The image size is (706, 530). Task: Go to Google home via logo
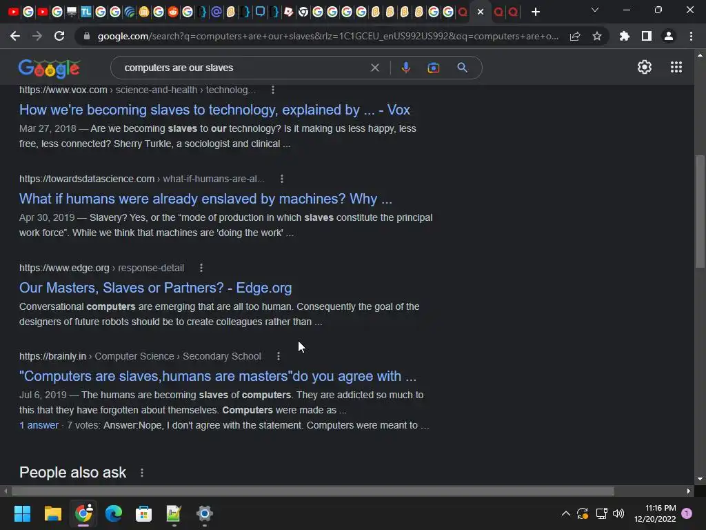point(49,68)
